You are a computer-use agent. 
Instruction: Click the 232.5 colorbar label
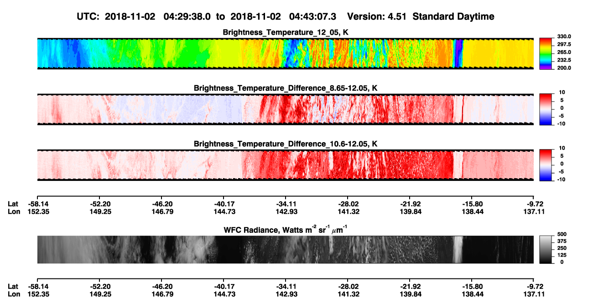pyautogui.click(x=564, y=60)
